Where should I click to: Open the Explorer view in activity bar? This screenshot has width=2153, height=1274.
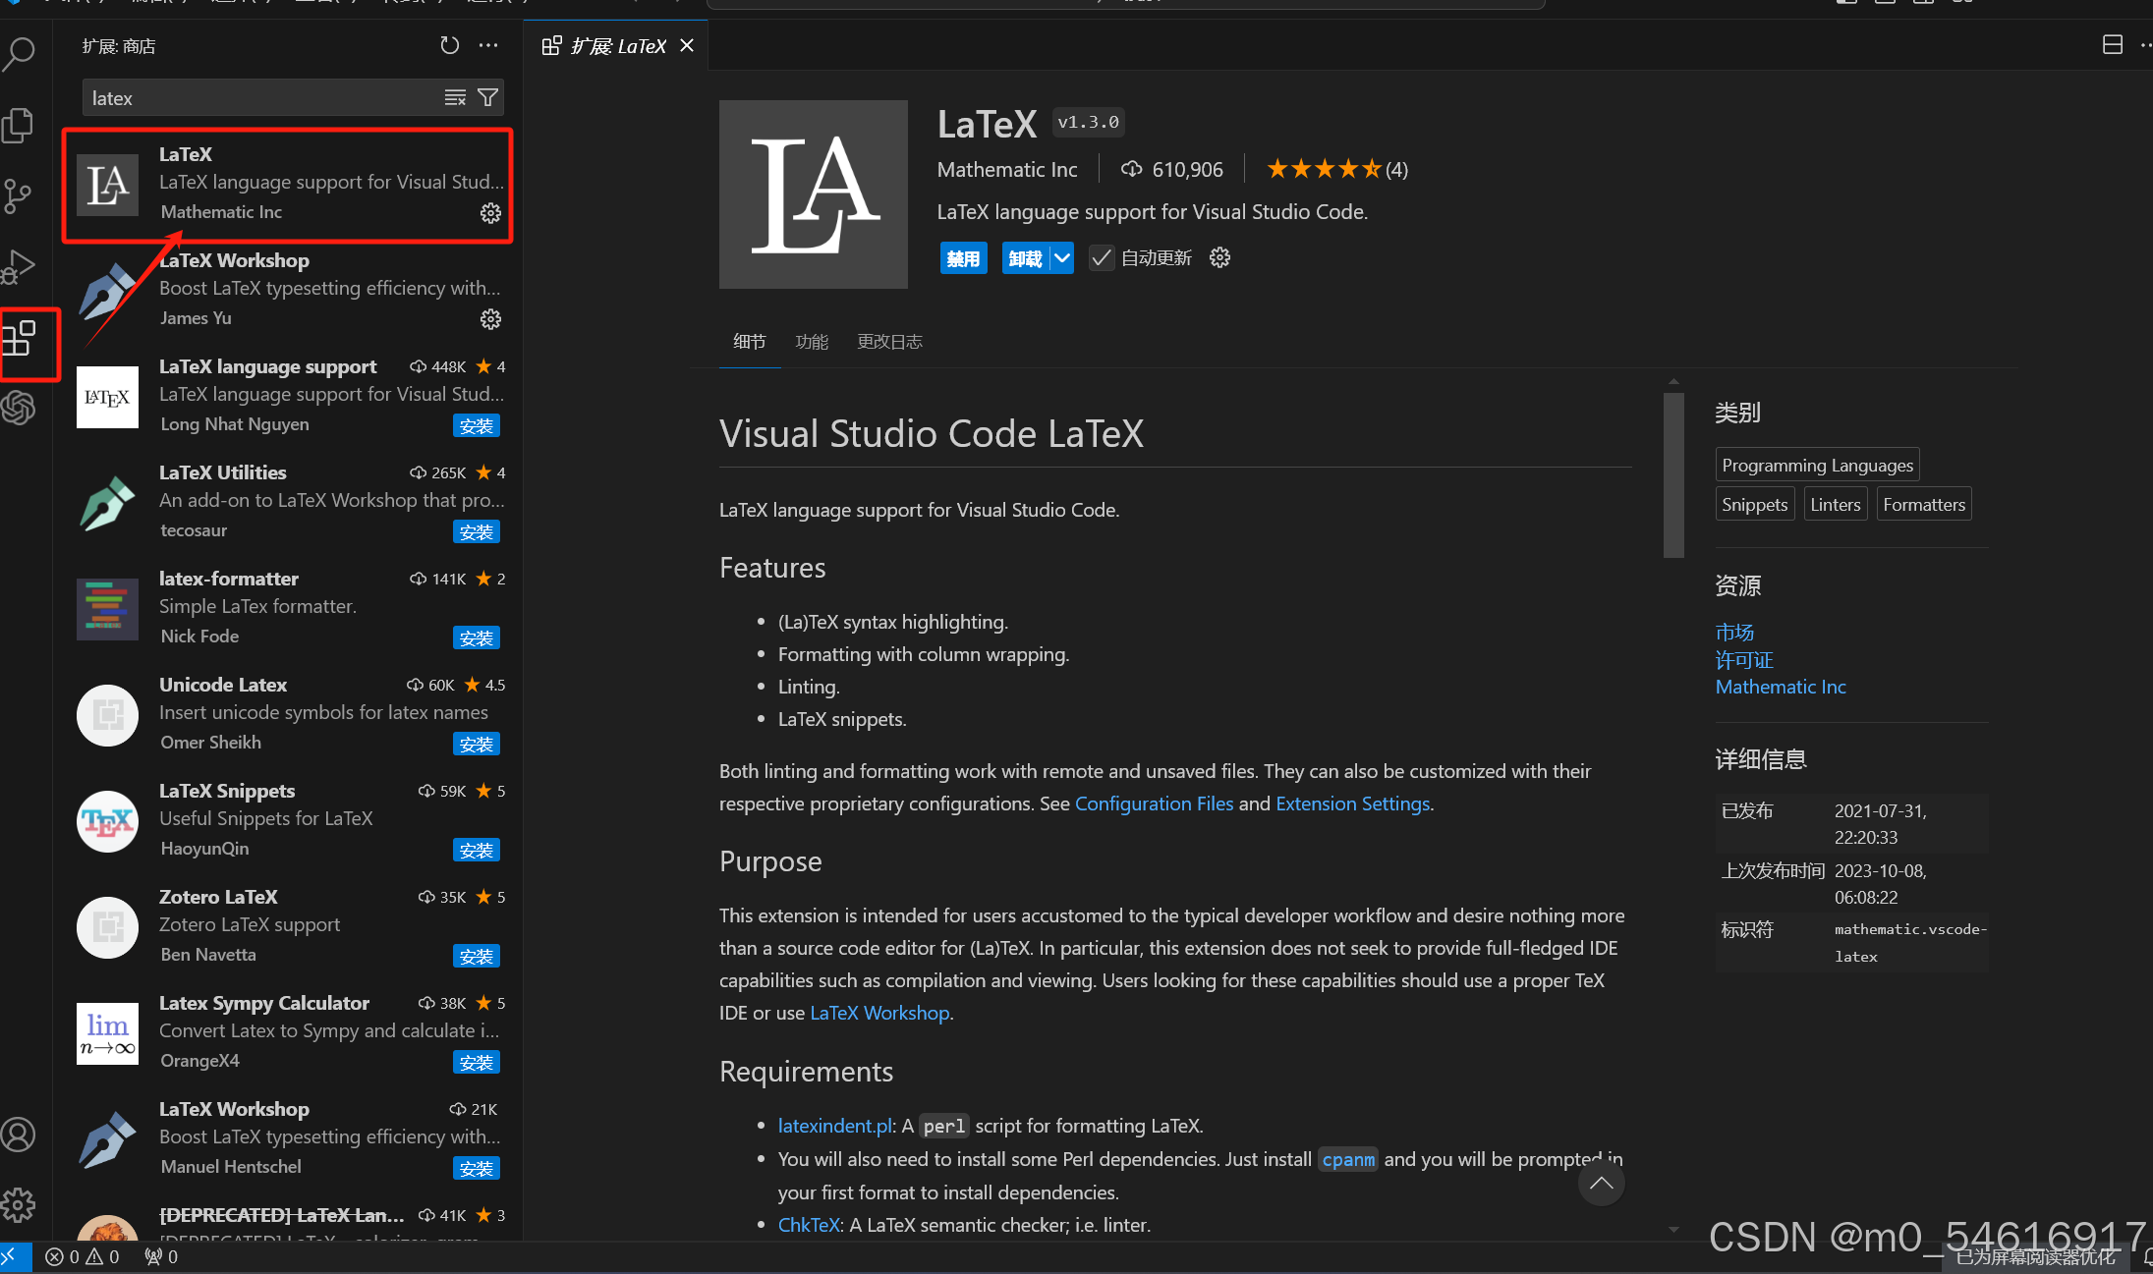pyautogui.click(x=20, y=125)
